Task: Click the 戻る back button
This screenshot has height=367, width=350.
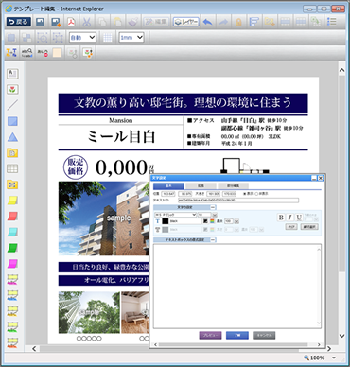Action: click(19, 22)
